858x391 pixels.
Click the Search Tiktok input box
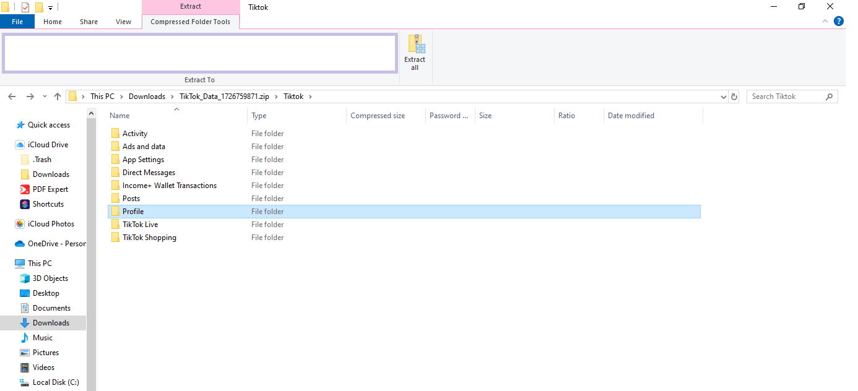coord(786,97)
